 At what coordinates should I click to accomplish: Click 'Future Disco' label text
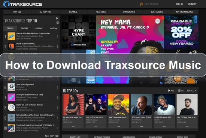tap(22, 100)
